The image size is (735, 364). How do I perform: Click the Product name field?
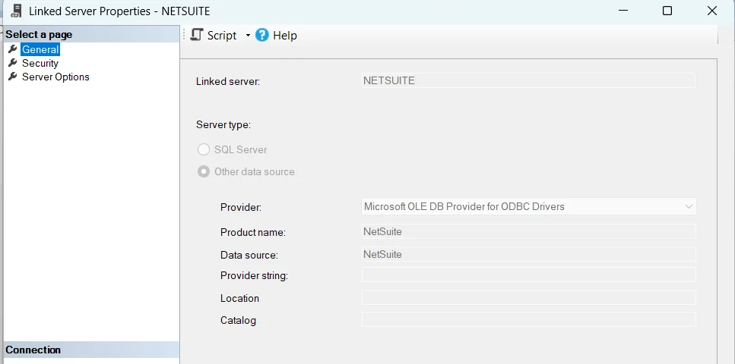click(529, 231)
